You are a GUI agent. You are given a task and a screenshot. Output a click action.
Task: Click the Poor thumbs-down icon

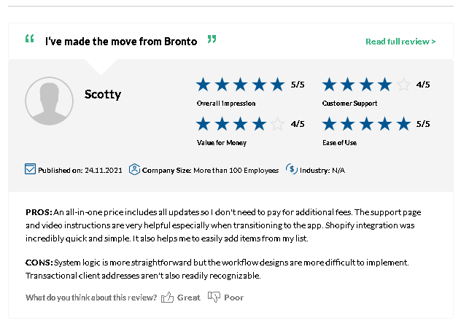coord(214,297)
